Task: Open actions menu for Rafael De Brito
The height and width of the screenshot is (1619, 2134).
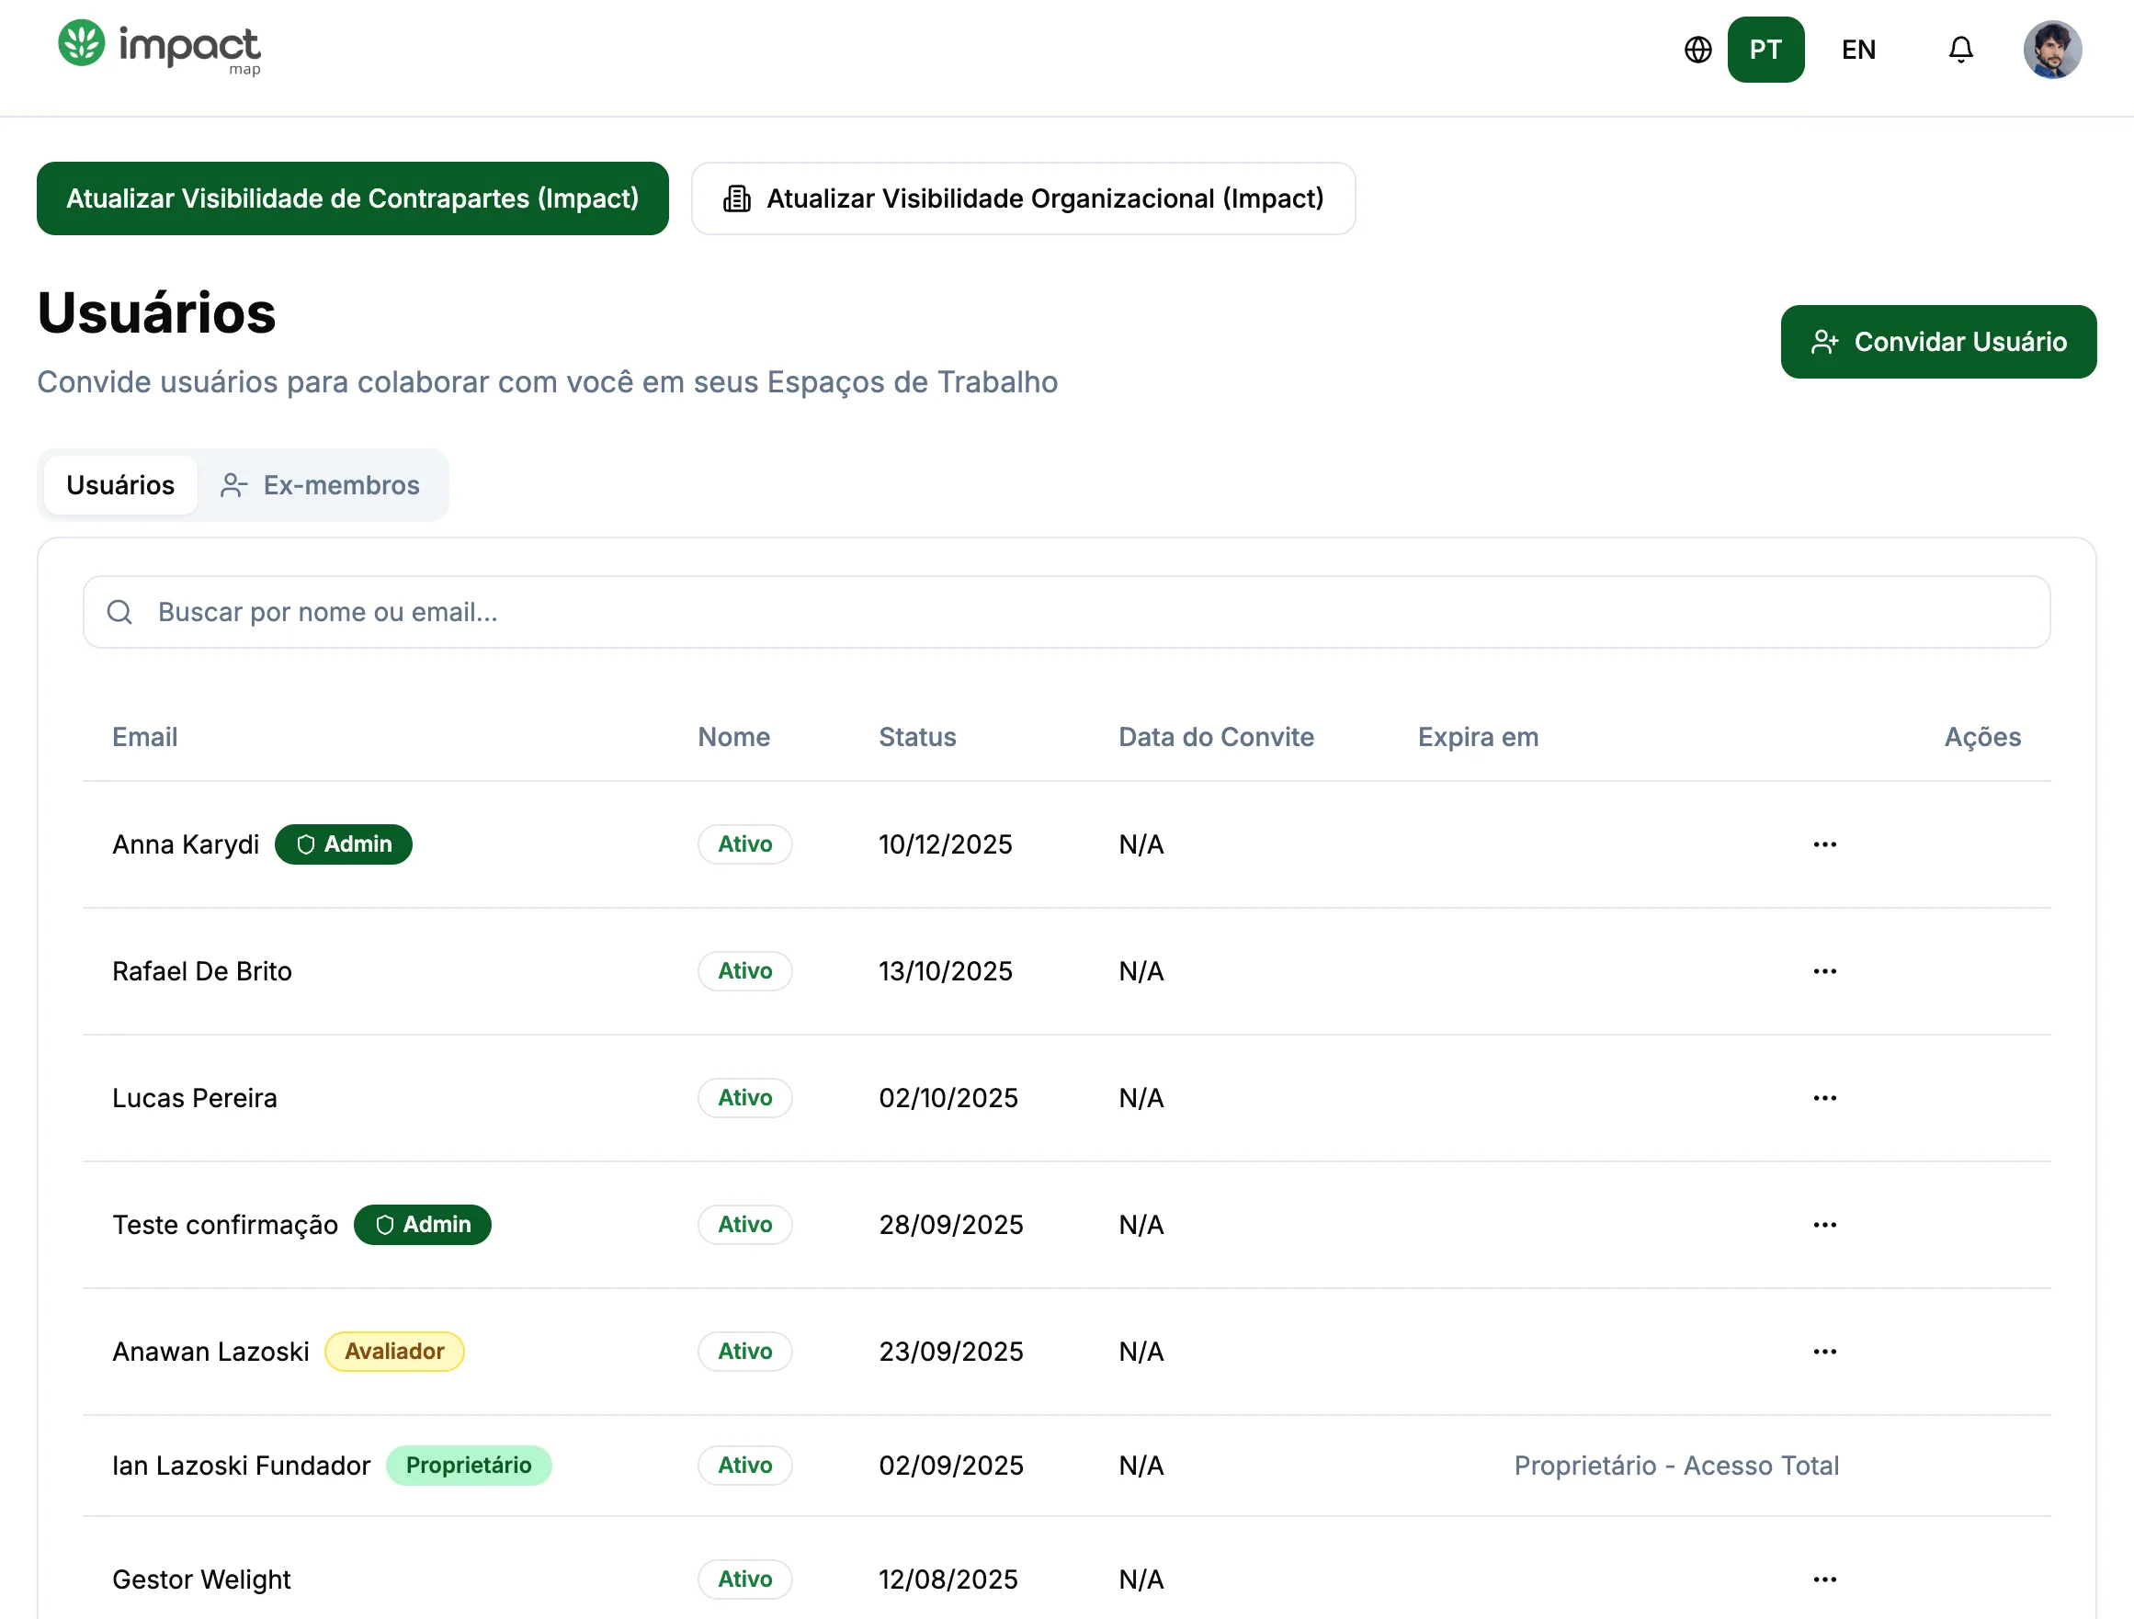Action: point(1823,970)
